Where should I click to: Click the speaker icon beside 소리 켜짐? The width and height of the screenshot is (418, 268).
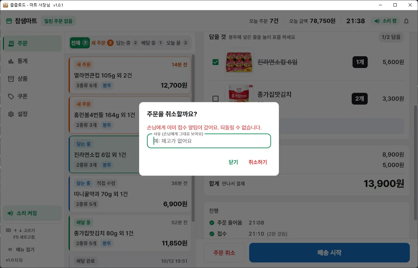10,213
